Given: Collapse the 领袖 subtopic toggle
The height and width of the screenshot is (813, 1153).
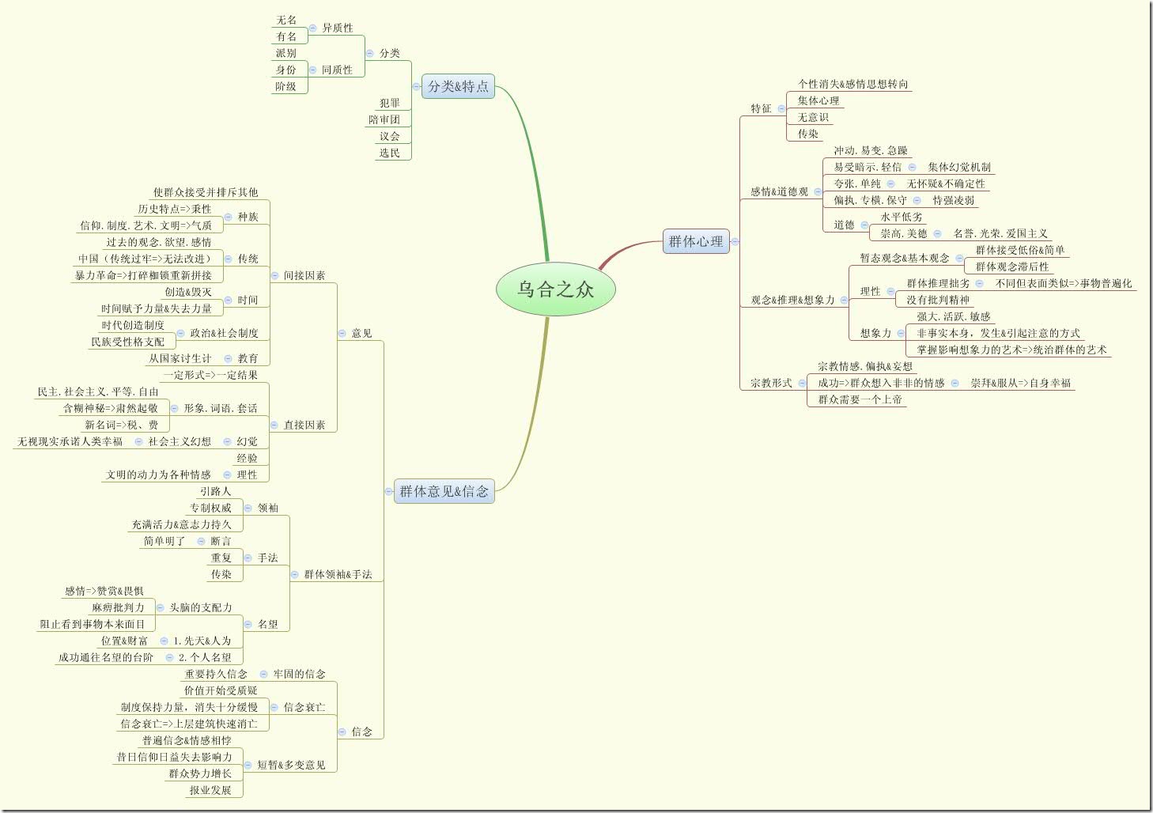Looking at the screenshot, I should [248, 508].
